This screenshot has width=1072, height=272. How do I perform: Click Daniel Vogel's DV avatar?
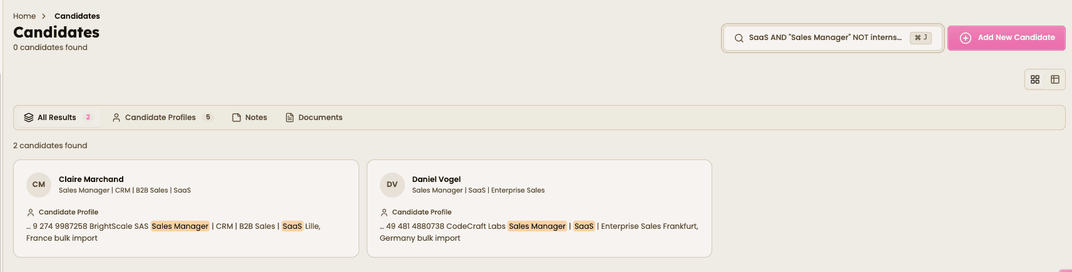[x=392, y=184]
